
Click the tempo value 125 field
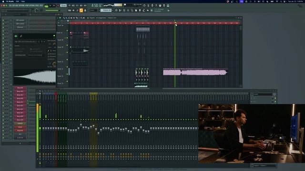[x=63, y=6]
